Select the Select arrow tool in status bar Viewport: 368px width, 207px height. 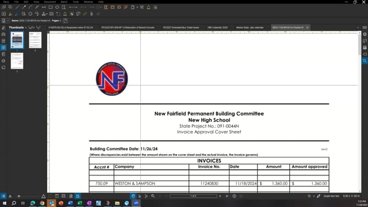140,196
